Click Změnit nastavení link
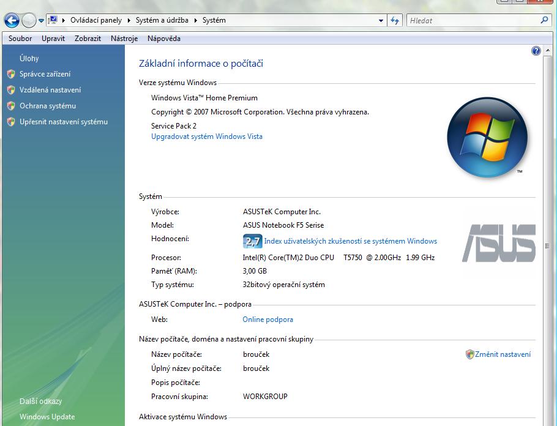The width and height of the screenshot is (557, 426). pos(503,354)
